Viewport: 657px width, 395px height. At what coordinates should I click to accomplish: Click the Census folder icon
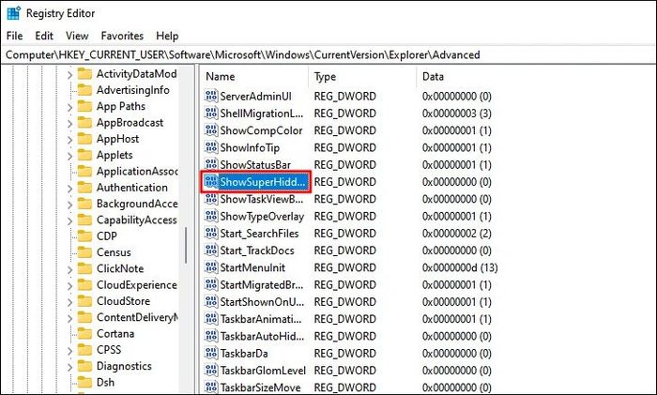[x=84, y=252]
